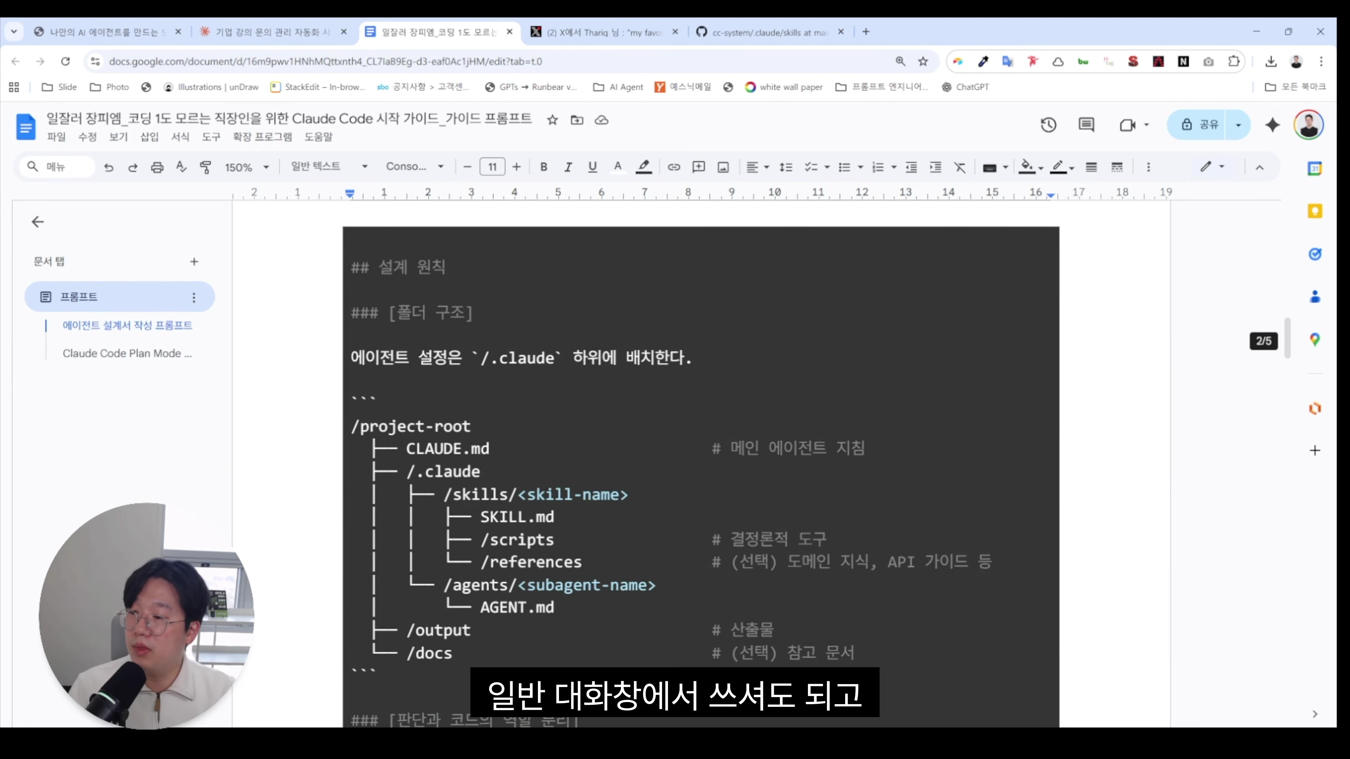
Task: Select the 프롬프트 document tab
Action: click(120, 297)
